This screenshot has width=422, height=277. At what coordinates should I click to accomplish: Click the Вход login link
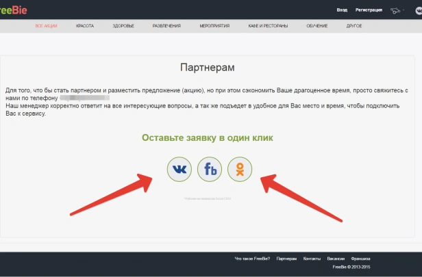point(342,10)
